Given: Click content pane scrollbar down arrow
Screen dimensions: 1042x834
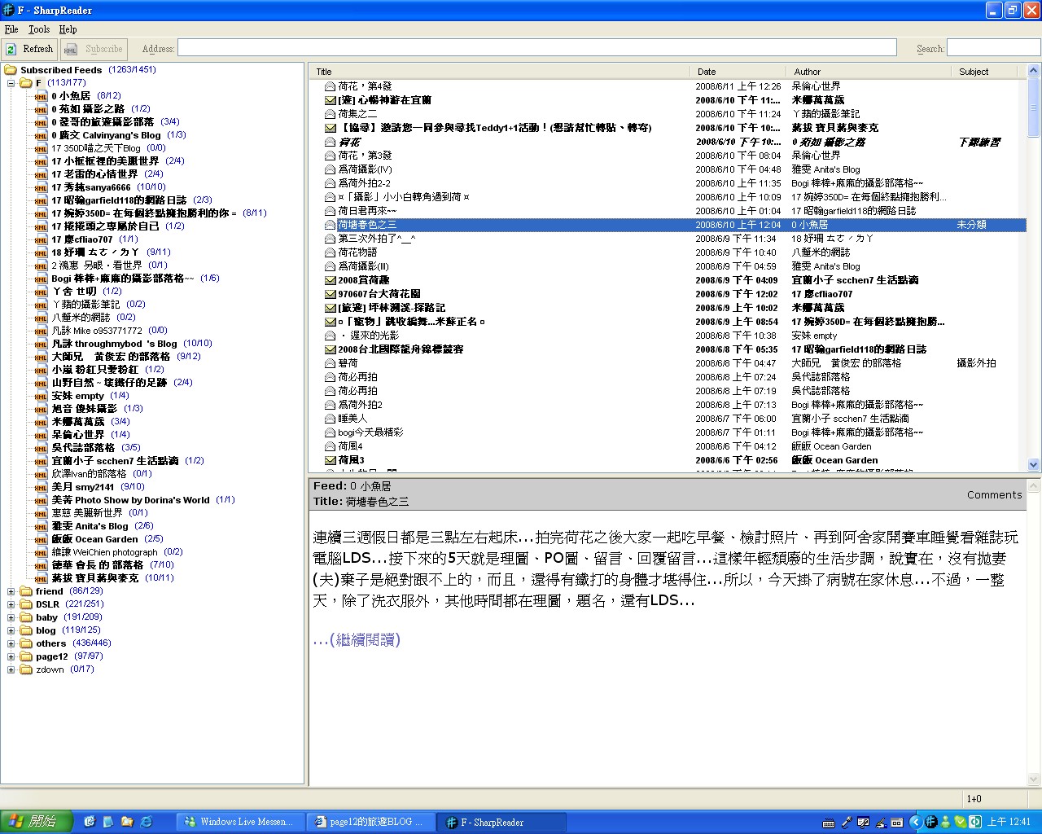Looking at the screenshot, I should 1034,779.
